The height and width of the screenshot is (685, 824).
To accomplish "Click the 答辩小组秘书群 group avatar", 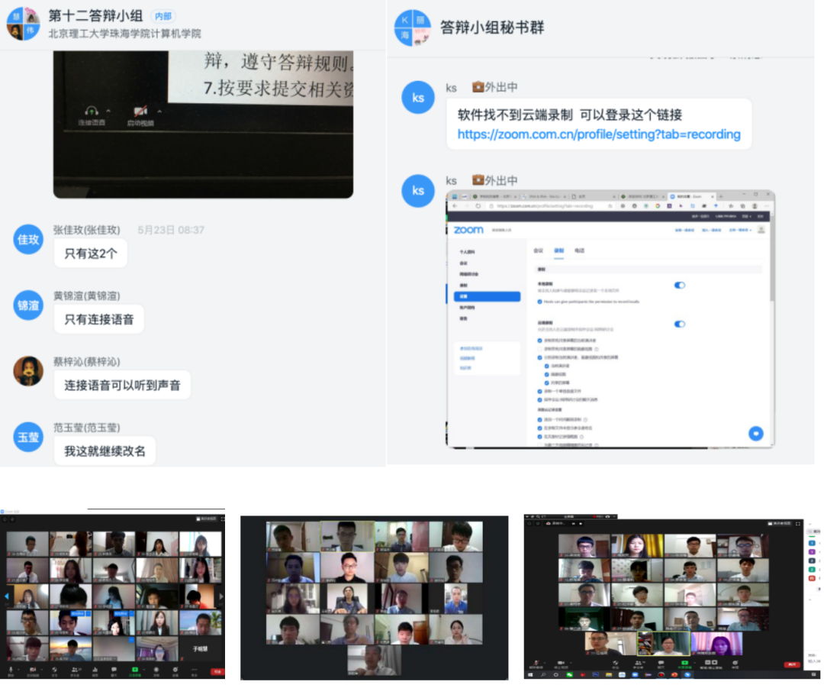I will pyautogui.click(x=413, y=28).
